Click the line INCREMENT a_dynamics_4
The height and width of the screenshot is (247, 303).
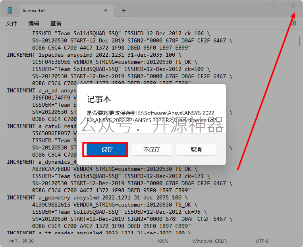point(42,162)
